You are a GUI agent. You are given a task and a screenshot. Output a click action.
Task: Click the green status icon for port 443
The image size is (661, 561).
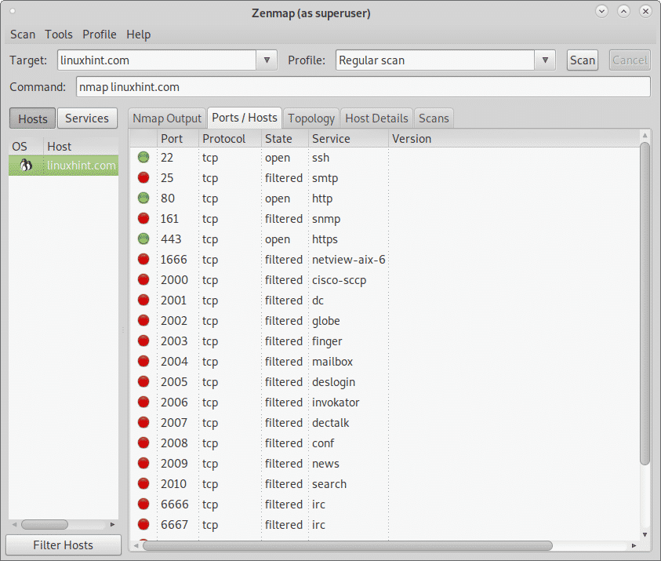[143, 239]
